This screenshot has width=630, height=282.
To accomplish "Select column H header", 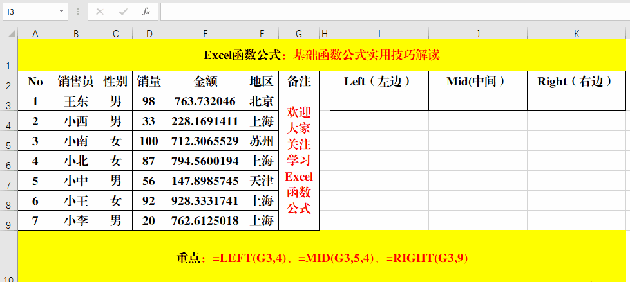I will point(325,34).
